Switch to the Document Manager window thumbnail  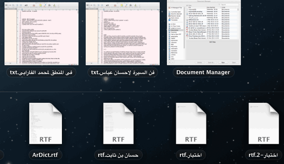click(x=204, y=33)
